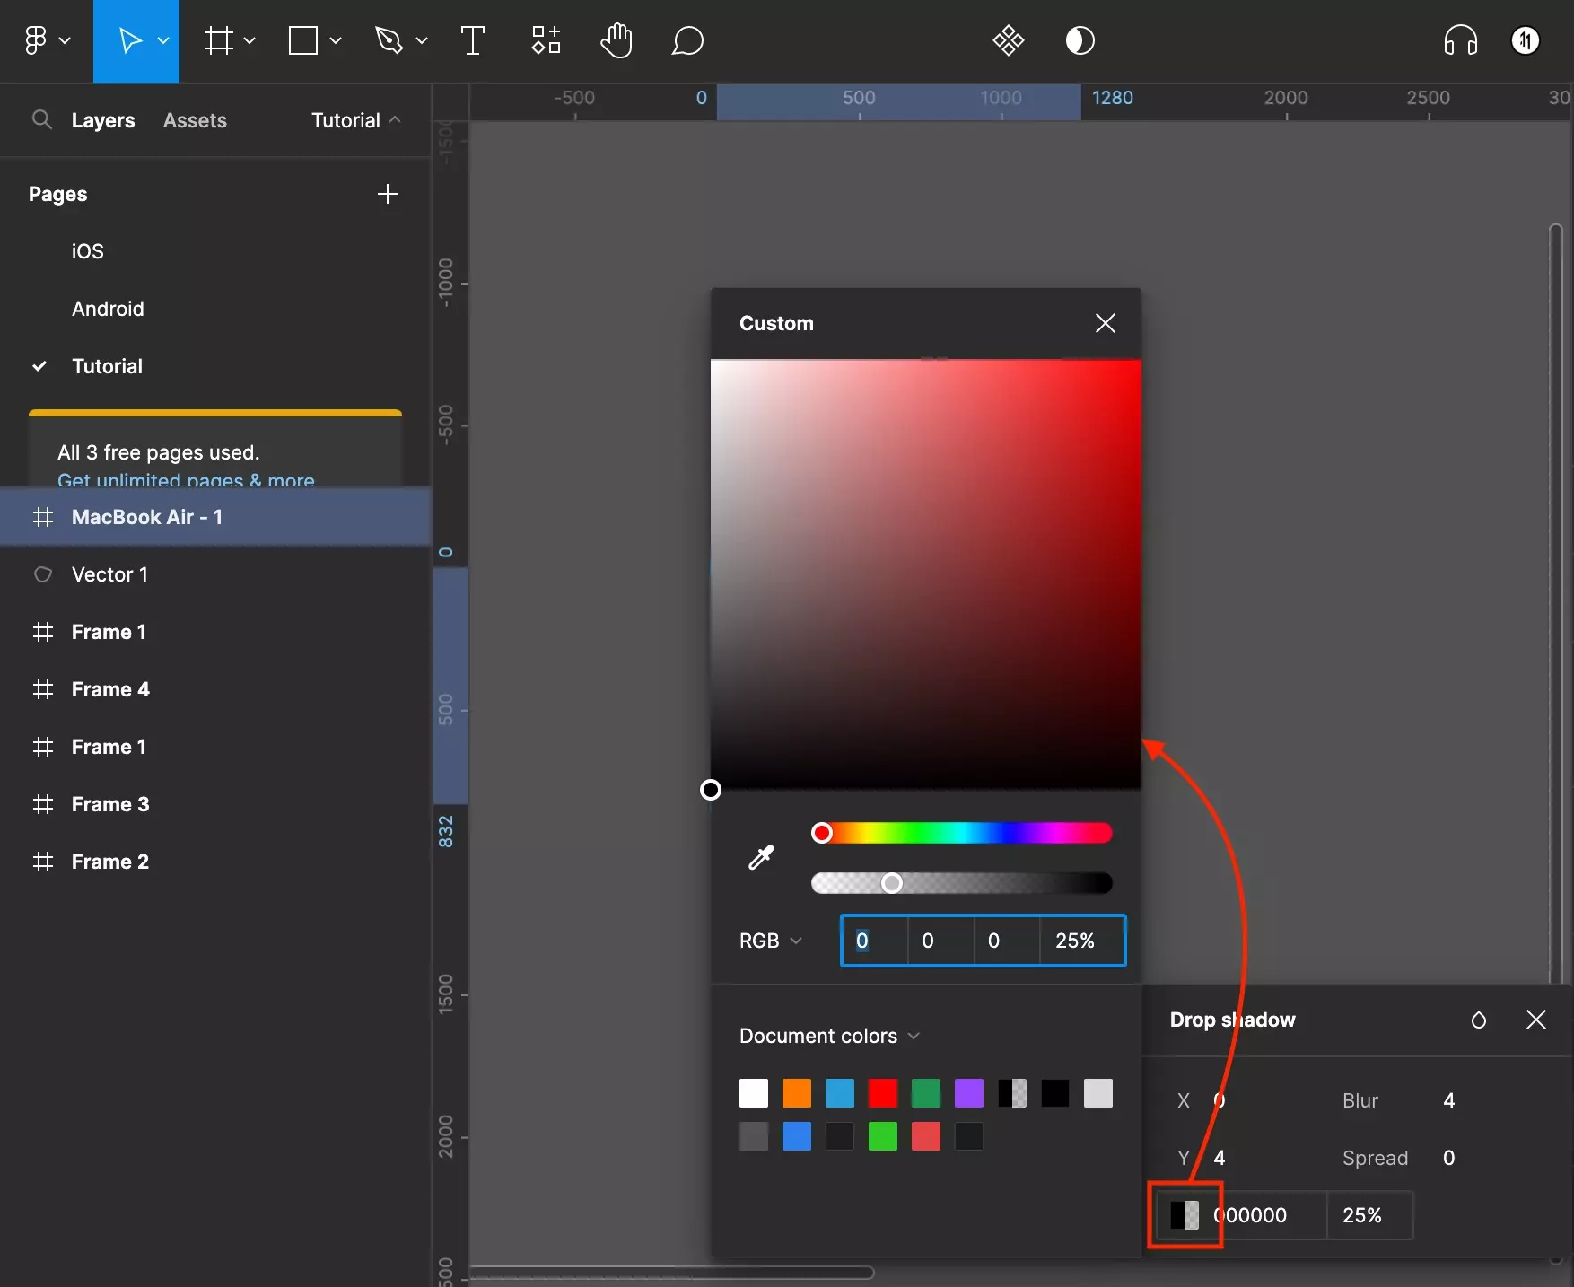Switch to the Layers tab
1574x1287 pixels.
click(x=103, y=120)
